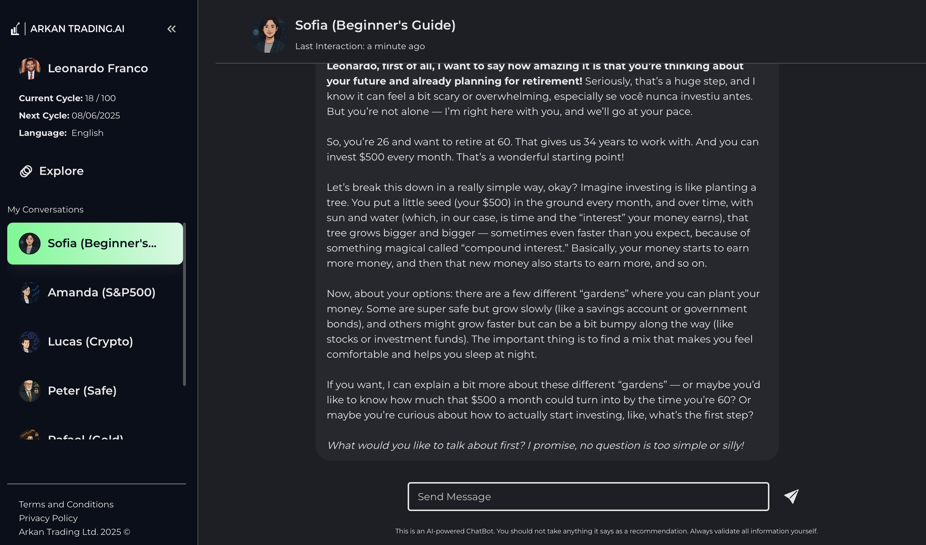926x545 pixels.
Task: Click Amanda's avatar in conversations list
Action: click(x=30, y=293)
